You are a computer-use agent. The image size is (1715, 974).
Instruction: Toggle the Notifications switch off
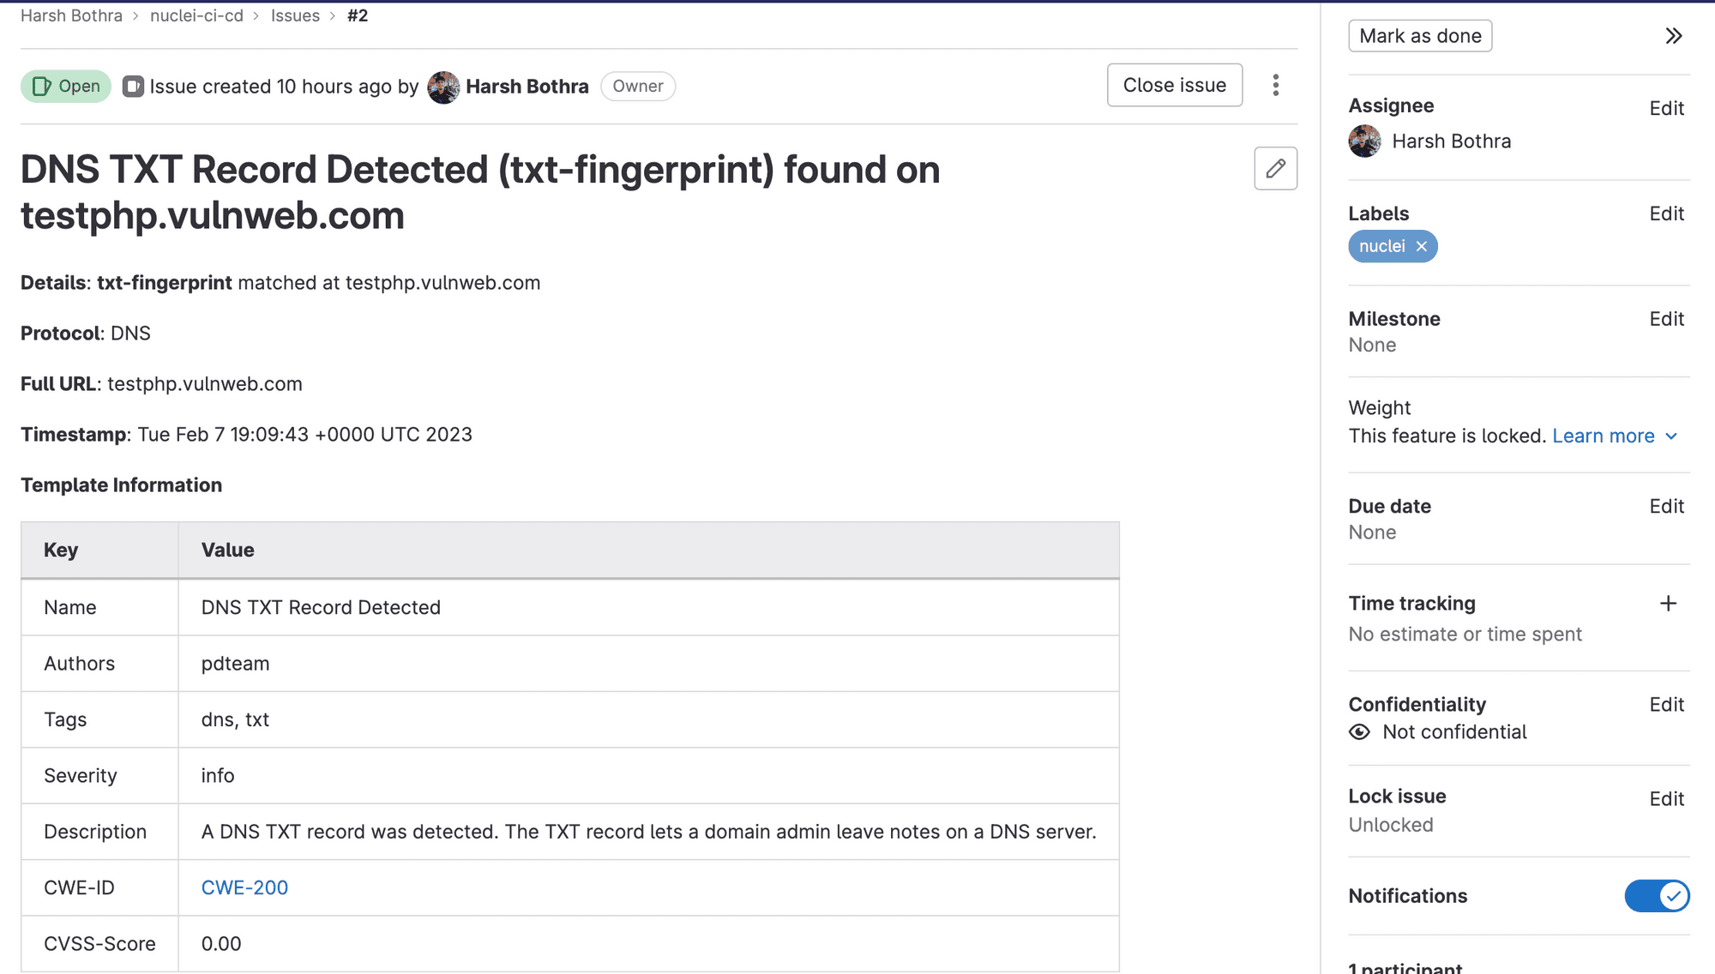pos(1656,896)
